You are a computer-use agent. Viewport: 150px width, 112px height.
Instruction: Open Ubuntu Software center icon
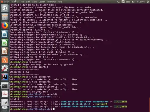coord(5,60)
